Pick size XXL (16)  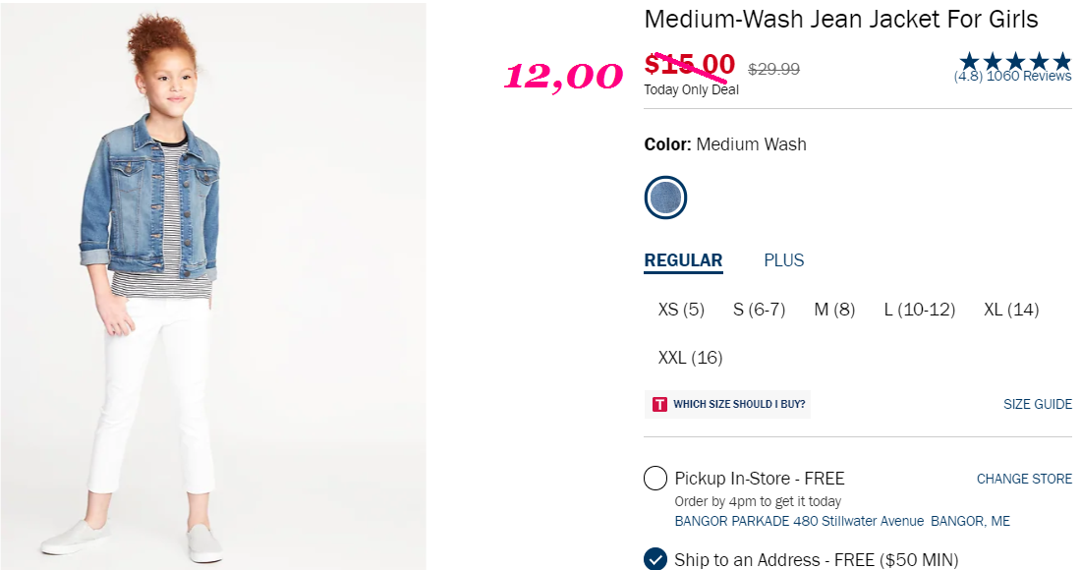690,358
